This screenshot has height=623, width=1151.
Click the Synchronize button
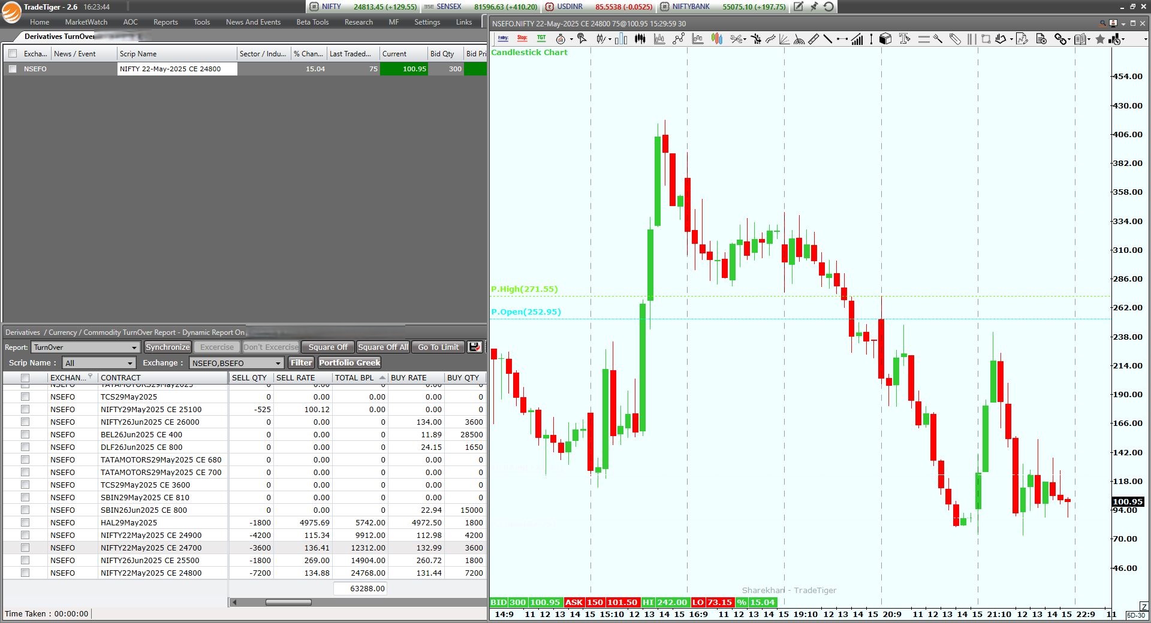point(167,347)
